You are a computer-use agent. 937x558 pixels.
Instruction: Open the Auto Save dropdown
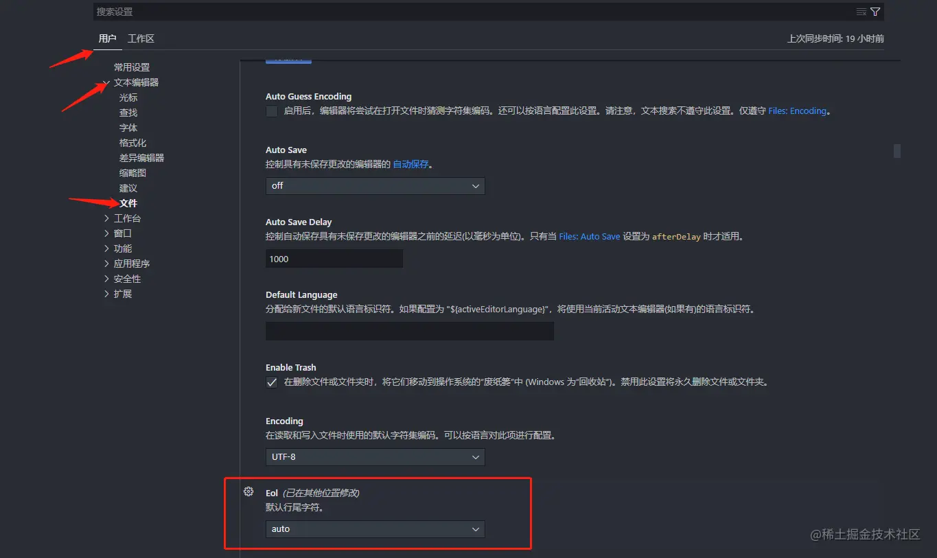[x=375, y=186]
